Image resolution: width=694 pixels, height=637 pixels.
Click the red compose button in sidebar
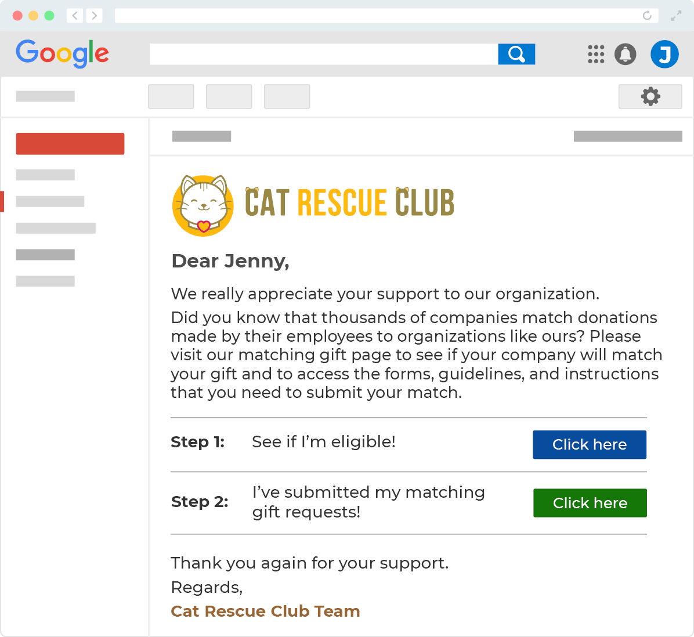pos(70,144)
